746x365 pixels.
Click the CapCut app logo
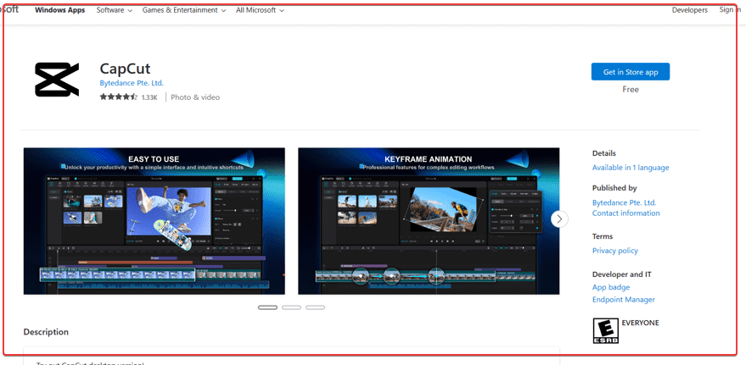point(57,80)
